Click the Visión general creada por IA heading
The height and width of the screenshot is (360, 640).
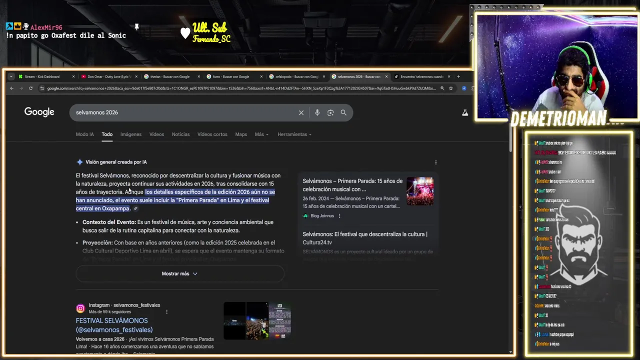click(116, 162)
